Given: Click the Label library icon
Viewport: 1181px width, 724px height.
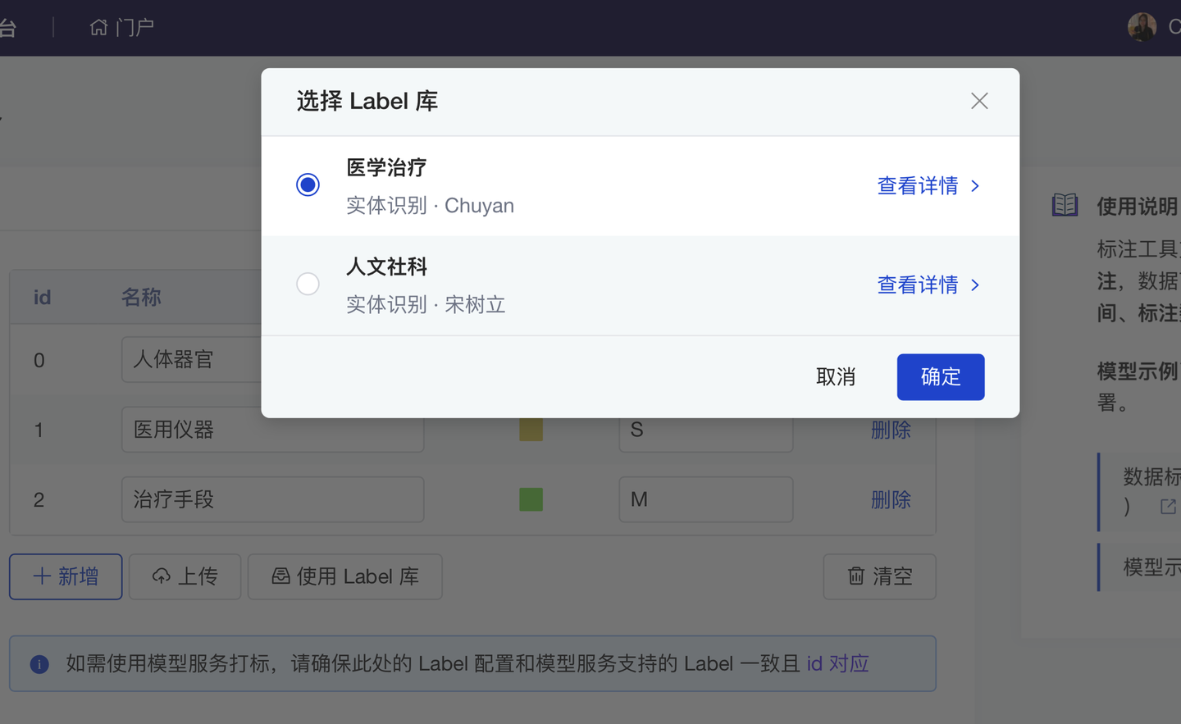Looking at the screenshot, I should click(x=280, y=576).
